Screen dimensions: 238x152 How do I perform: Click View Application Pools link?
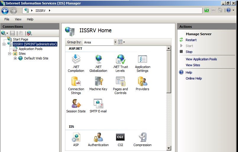click(201, 59)
